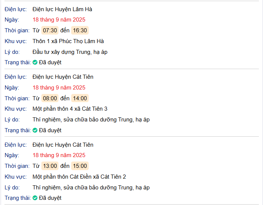Click red date for Cát Tiên 2 outage

click(x=59, y=155)
